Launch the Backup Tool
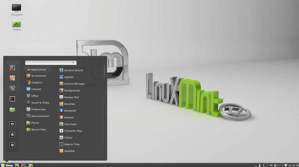 [x=69, y=97]
